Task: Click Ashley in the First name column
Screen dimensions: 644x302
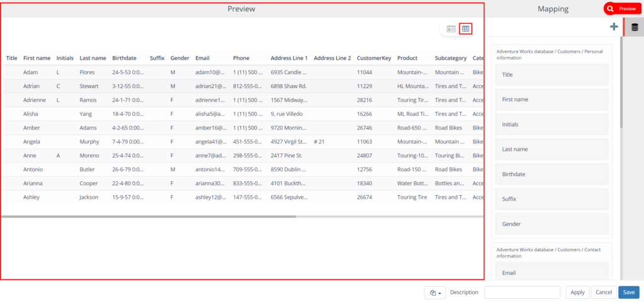Action: pos(31,197)
